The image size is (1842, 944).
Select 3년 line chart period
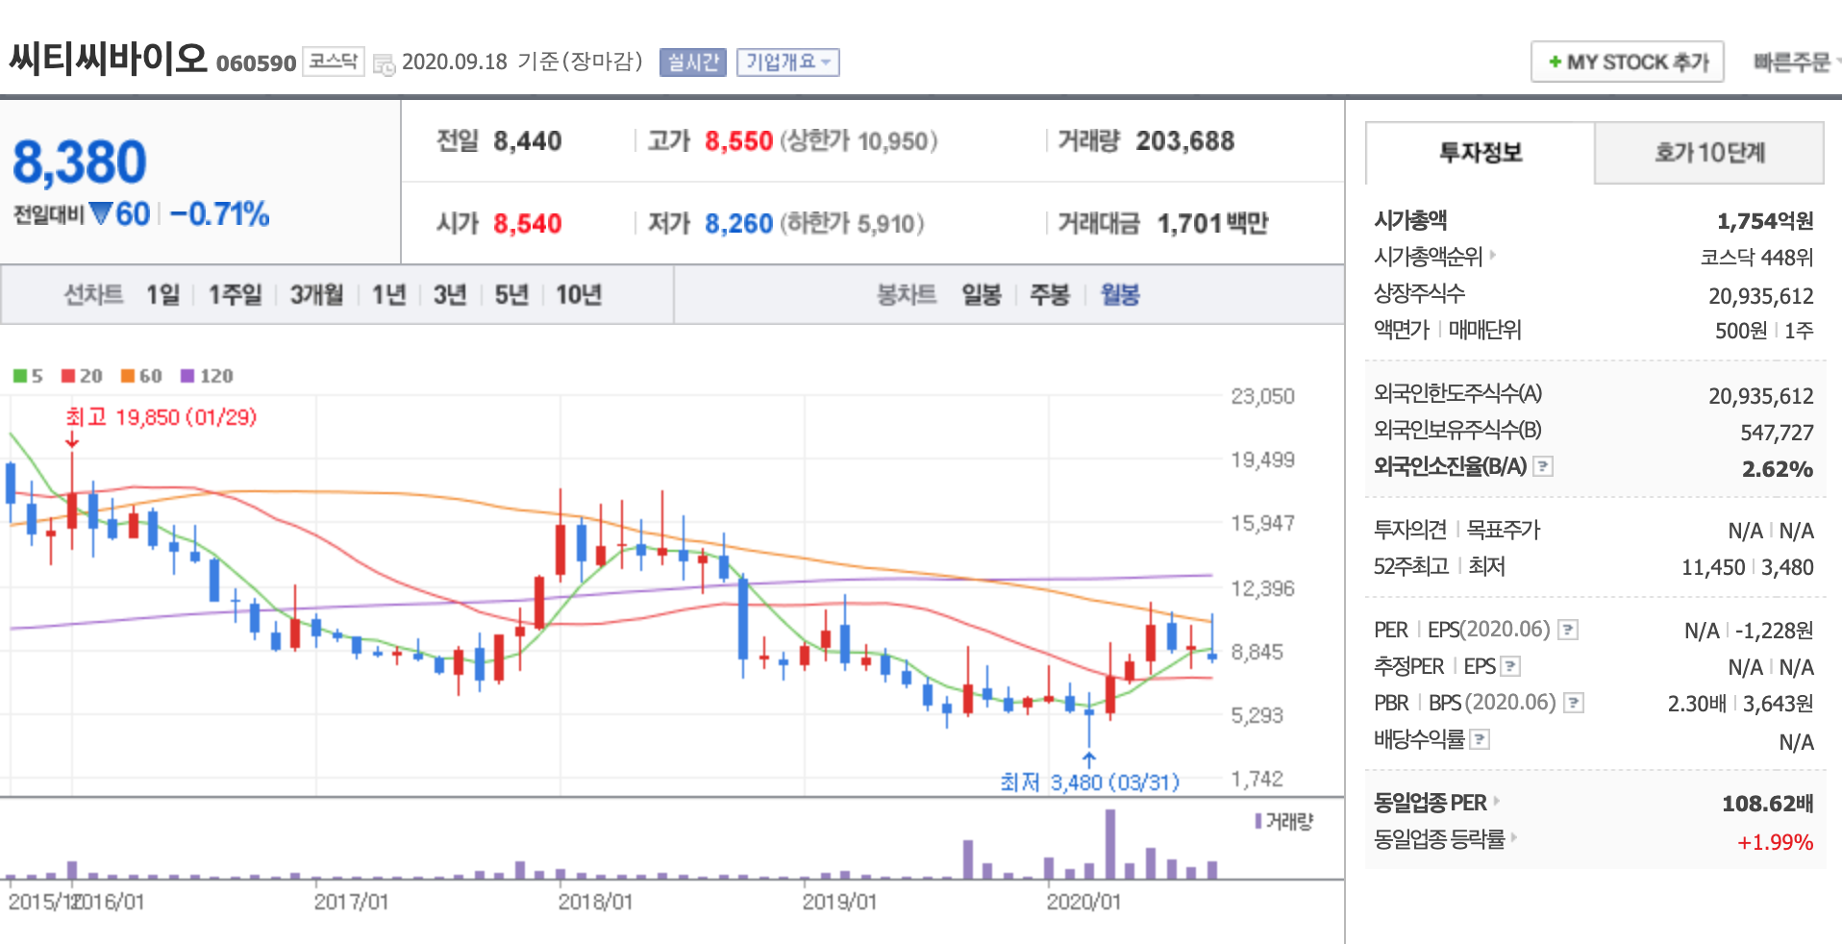pos(449,294)
